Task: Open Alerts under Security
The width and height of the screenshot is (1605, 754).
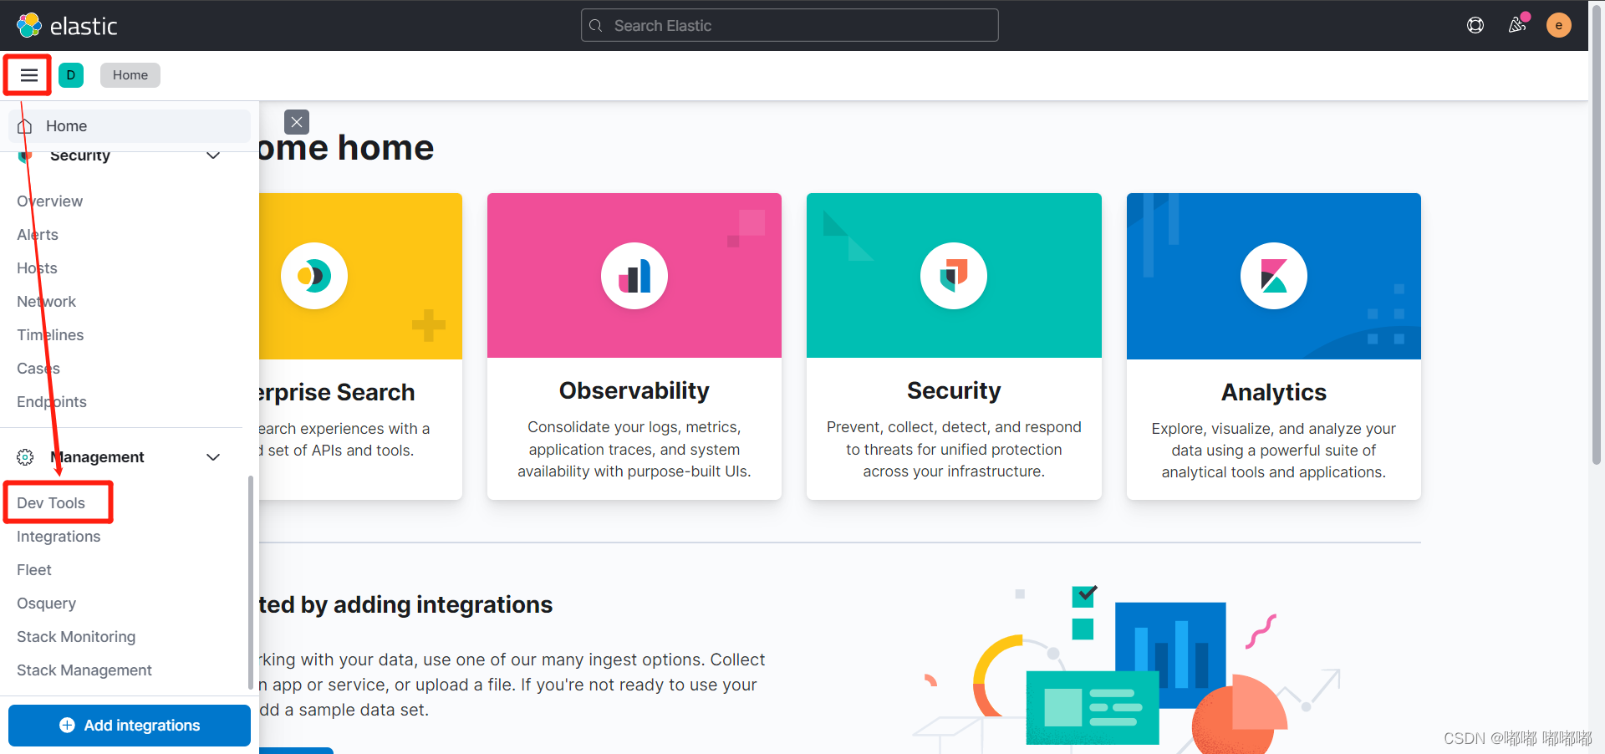Action: click(x=38, y=235)
